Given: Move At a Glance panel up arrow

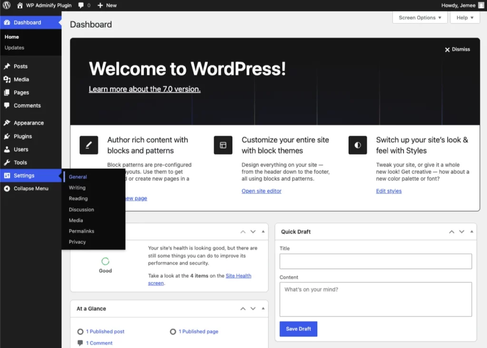Looking at the screenshot, I should point(243,308).
